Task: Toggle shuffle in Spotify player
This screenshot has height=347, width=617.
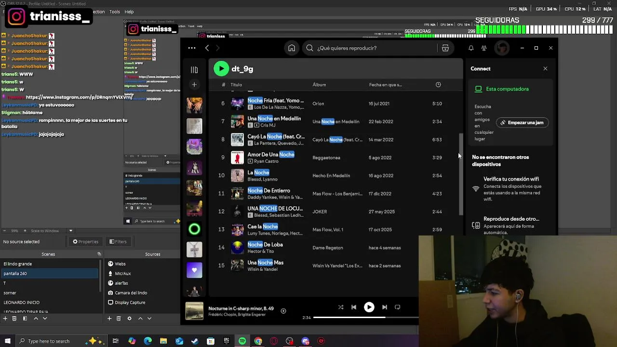Action: point(340,307)
